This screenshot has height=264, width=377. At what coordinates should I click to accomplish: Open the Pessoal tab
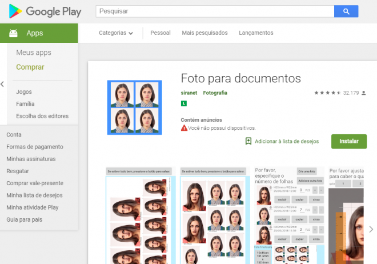click(161, 33)
